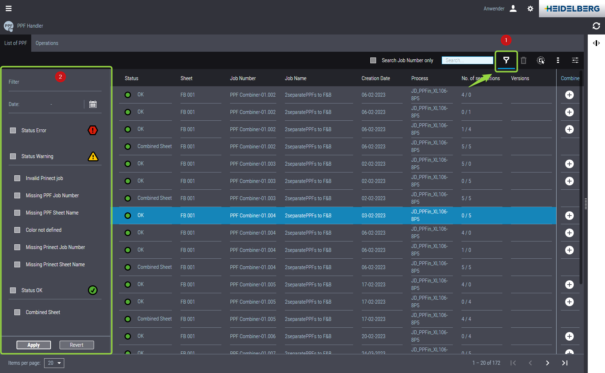
Task: Click the Apply filter button
Action: point(34,345)
